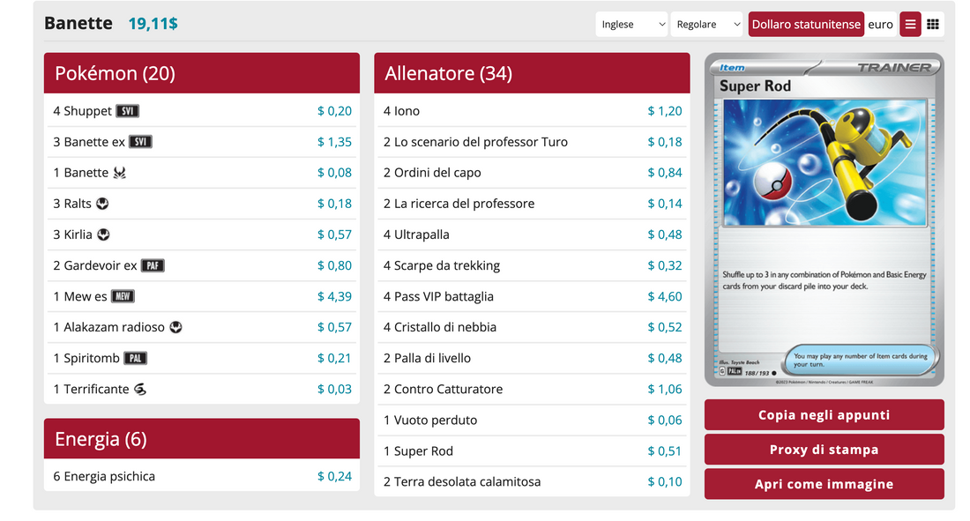Select the 3 Ralts row

(202, 204)
